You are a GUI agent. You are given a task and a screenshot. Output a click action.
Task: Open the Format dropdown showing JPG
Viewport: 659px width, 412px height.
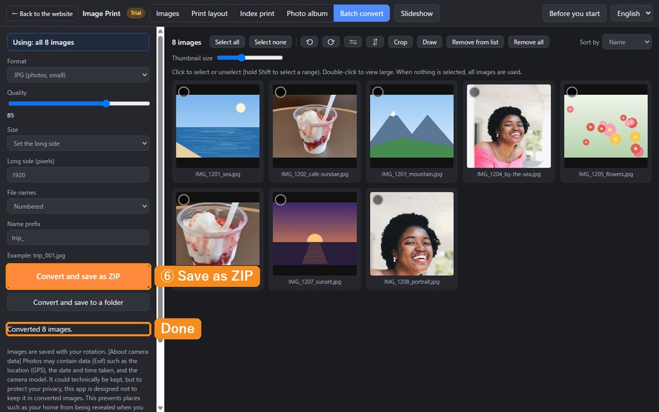click(78, 75)
